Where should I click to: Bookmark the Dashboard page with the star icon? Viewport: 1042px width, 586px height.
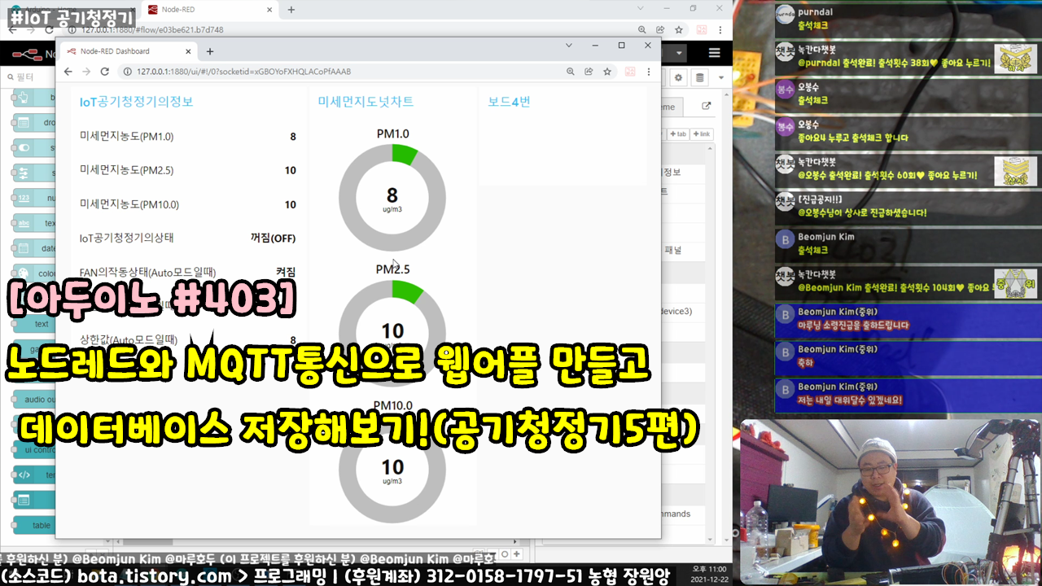[x=607, y=72]
